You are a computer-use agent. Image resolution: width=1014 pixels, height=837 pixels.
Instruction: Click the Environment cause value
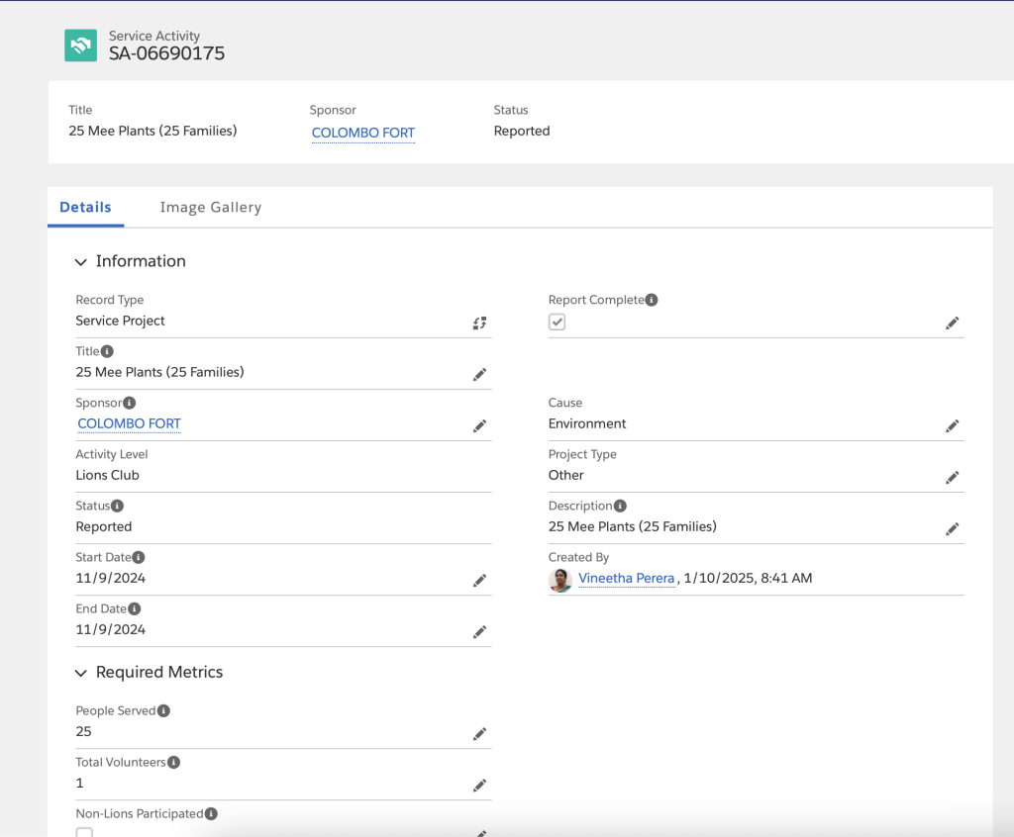click(x=587, y=423)
